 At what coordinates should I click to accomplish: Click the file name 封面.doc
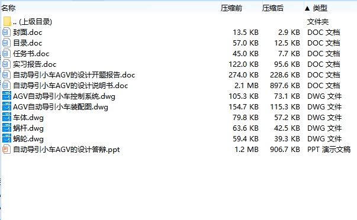[28, 33]
